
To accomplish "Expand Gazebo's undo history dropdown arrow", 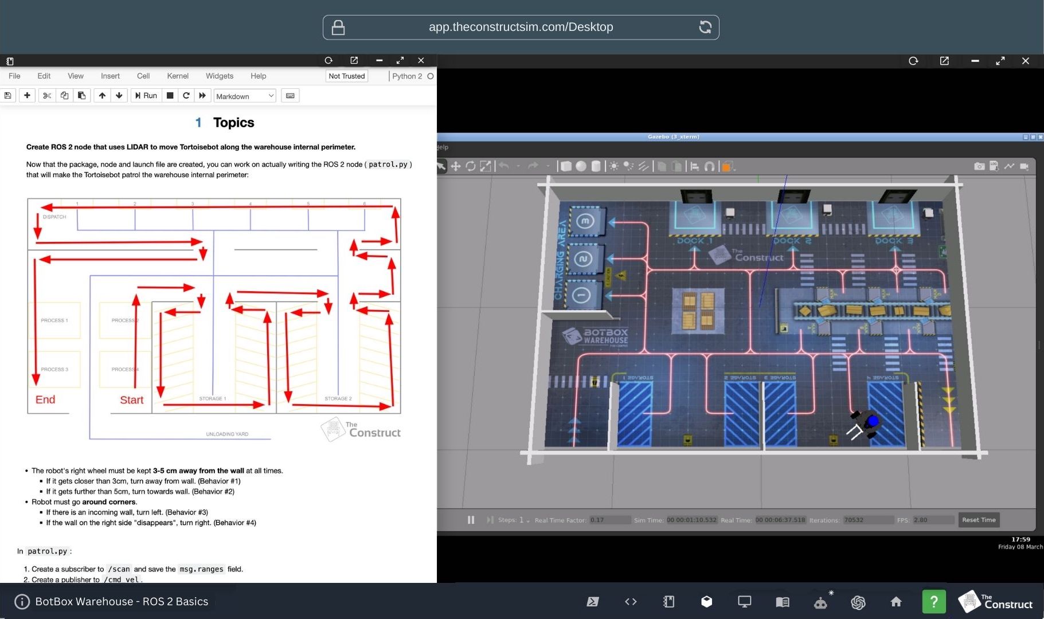I will tap(518, 166).
